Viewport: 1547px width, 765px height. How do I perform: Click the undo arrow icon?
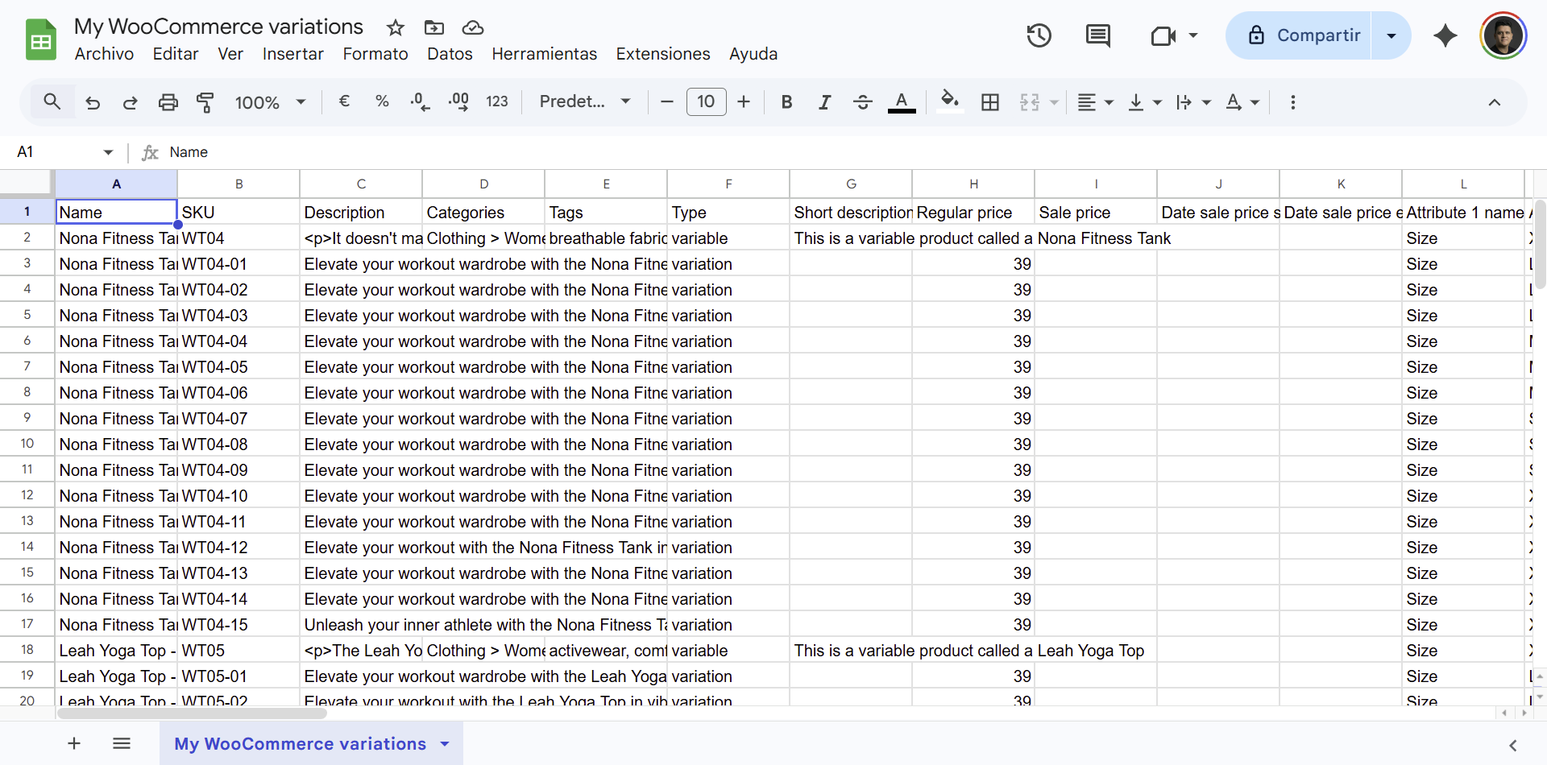[x=93, y=102]
